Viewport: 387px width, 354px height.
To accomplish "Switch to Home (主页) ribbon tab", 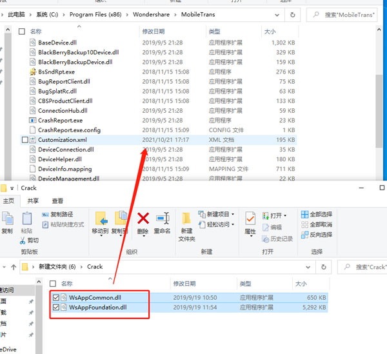I will (8, 201).
